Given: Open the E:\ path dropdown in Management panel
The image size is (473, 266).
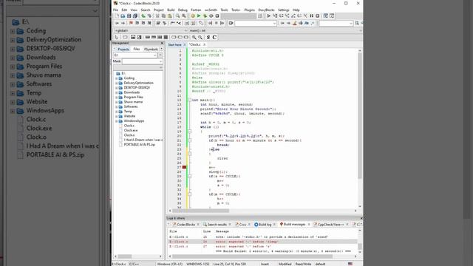Looking at the screenshot, I should click(x=154, y=55).
